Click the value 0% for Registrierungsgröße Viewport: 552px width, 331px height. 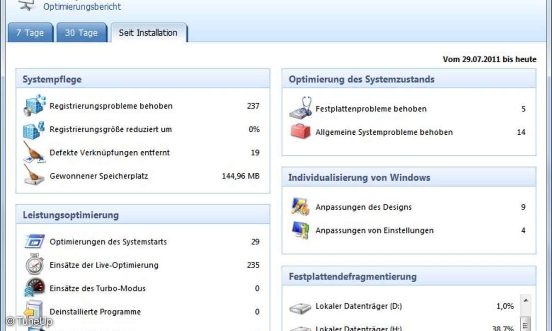[254, 129]
